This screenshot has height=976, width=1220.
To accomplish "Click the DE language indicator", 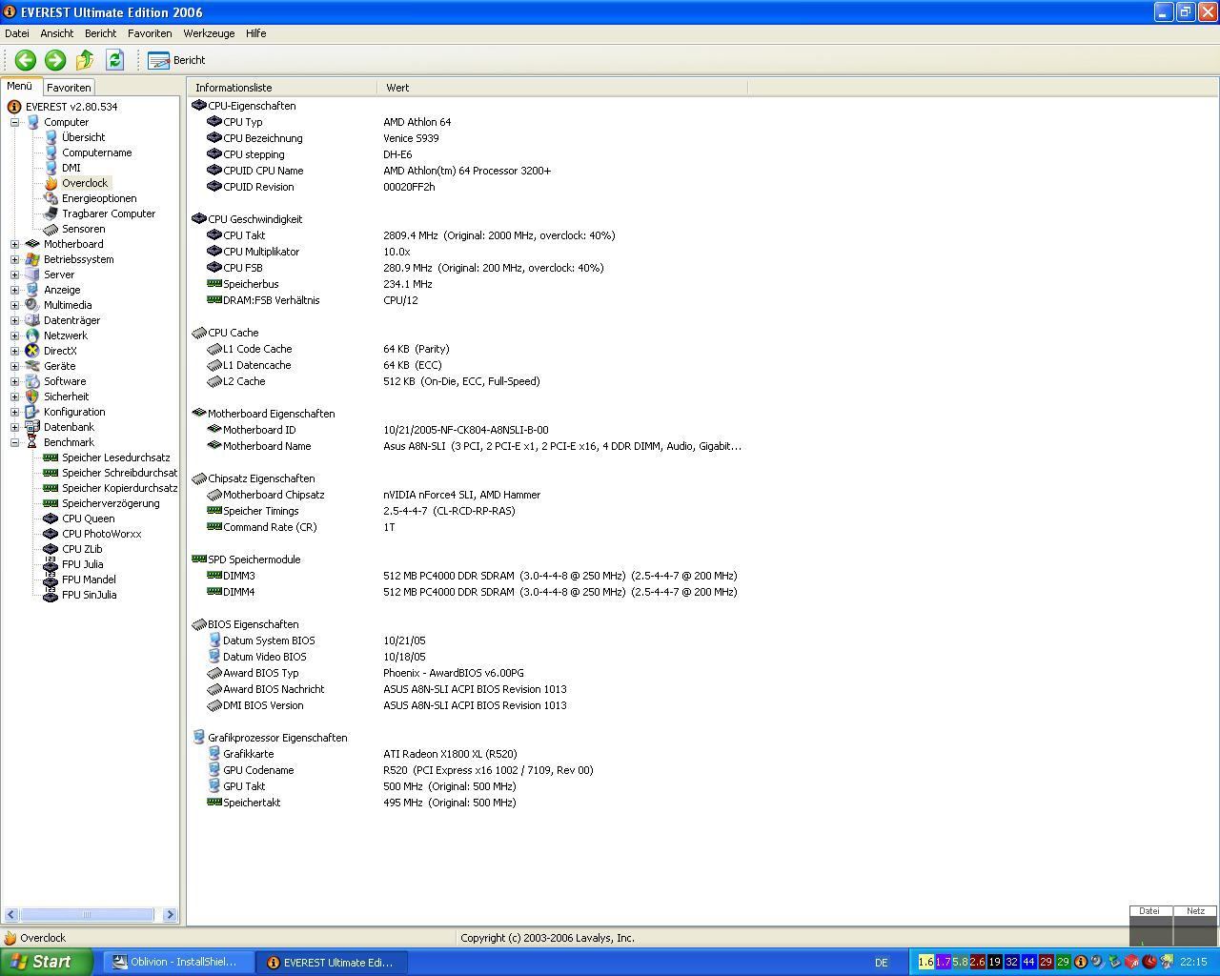I will (x=882, y=963).
